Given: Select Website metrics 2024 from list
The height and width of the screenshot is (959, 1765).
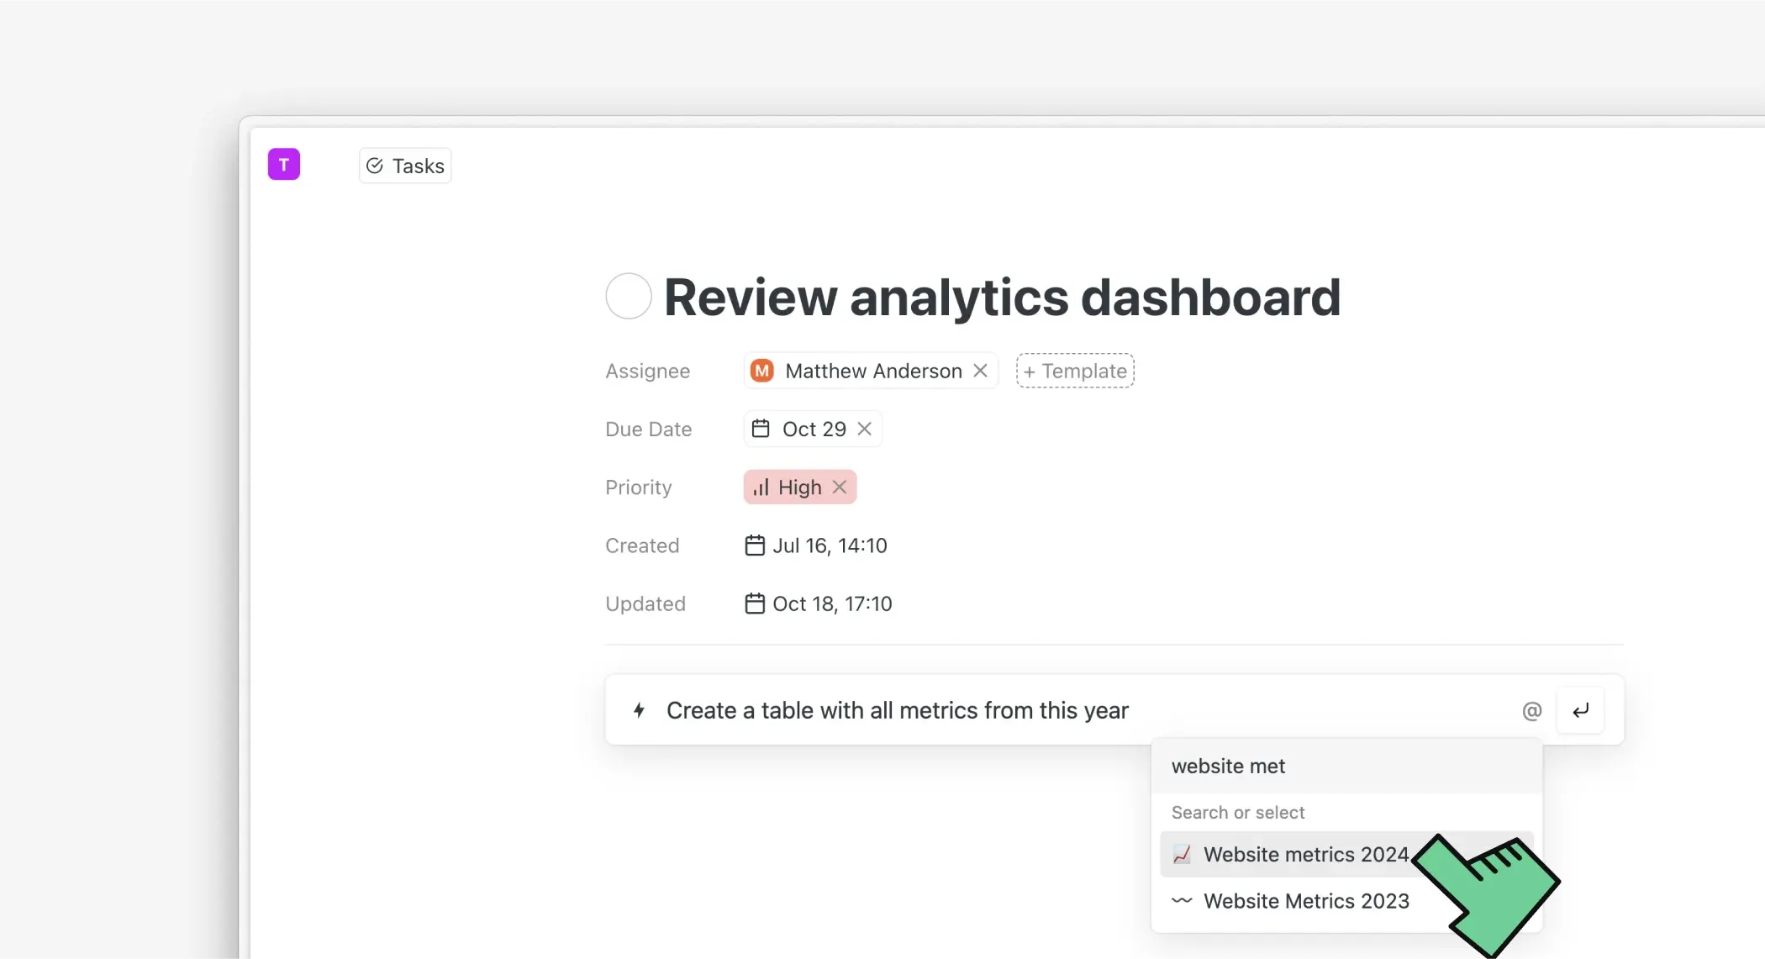Looking at the screenshot, I should click(1305, 855).
